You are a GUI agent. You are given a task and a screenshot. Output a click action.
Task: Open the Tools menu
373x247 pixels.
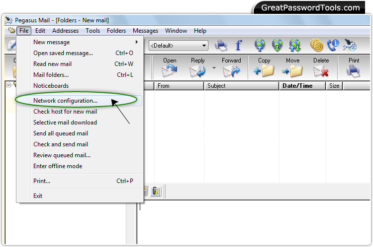[x=93, y=31]
